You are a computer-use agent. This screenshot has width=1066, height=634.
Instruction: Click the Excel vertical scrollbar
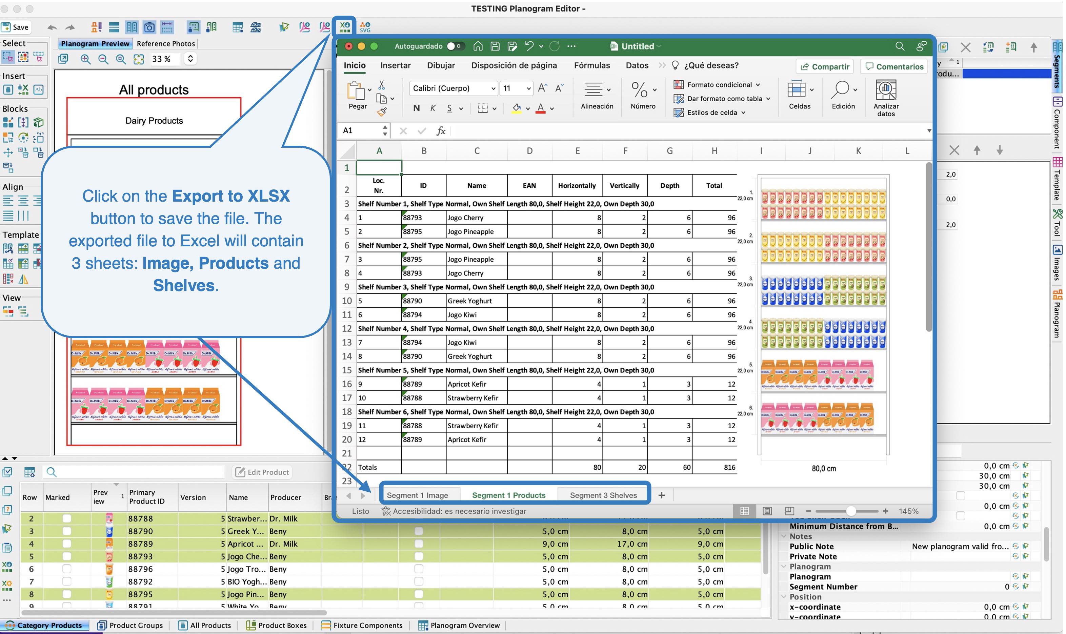pos(929,247)
